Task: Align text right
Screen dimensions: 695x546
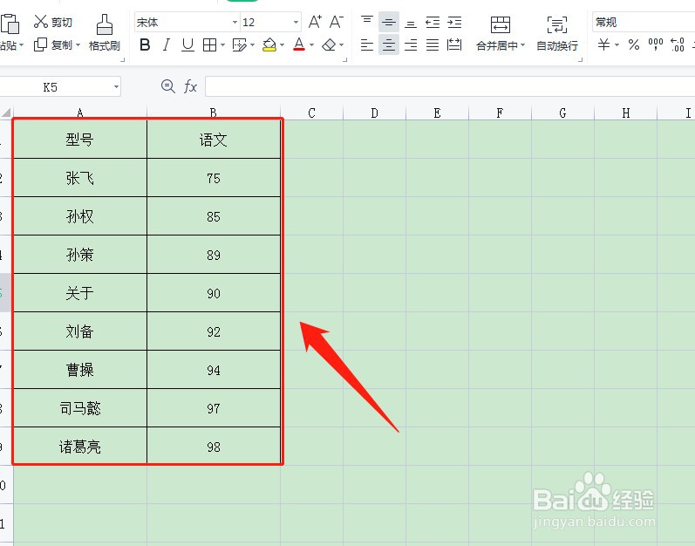Action: pyautogui.click(x=411, y=44)
